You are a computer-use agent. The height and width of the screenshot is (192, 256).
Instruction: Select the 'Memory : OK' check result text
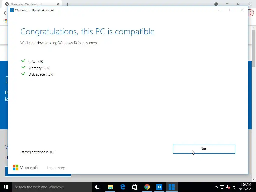point(39,68)
